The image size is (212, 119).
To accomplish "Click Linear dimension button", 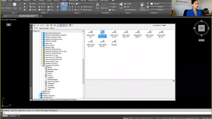I will tap(112, 4).
